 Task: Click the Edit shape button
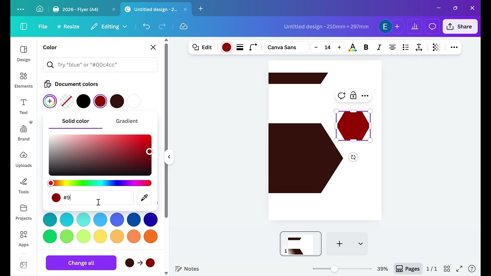point(202,48)
